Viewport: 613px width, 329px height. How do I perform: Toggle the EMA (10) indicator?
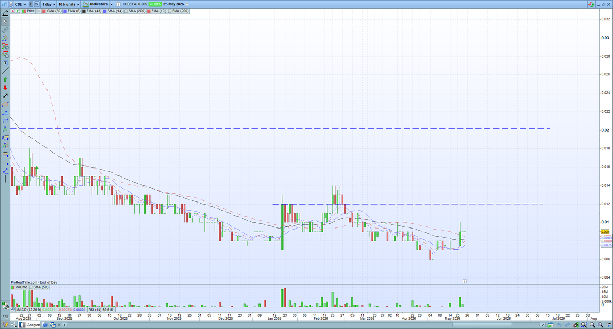(x=156, y=11)
